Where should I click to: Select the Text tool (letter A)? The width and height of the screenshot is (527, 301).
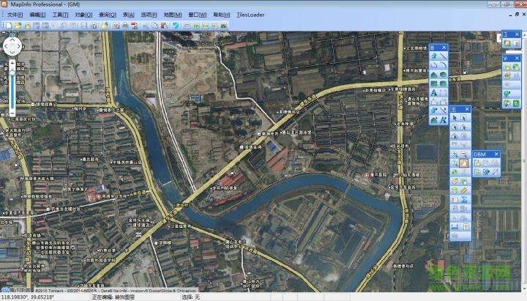[x=434, y=92]
